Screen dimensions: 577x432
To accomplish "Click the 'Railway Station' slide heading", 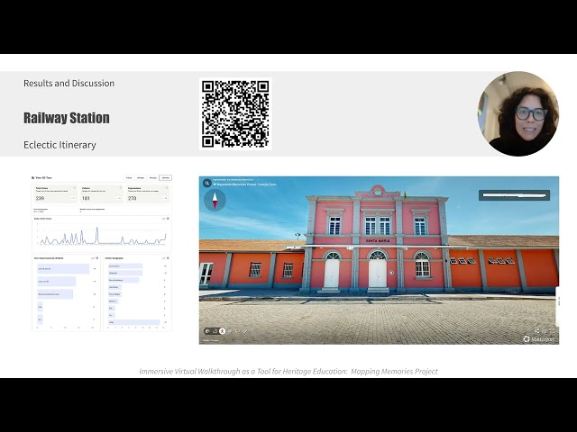I will (x=67, y=118).
